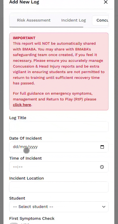
Task: Toggle the First Symptoms Check switch
Action: point(14,223)
